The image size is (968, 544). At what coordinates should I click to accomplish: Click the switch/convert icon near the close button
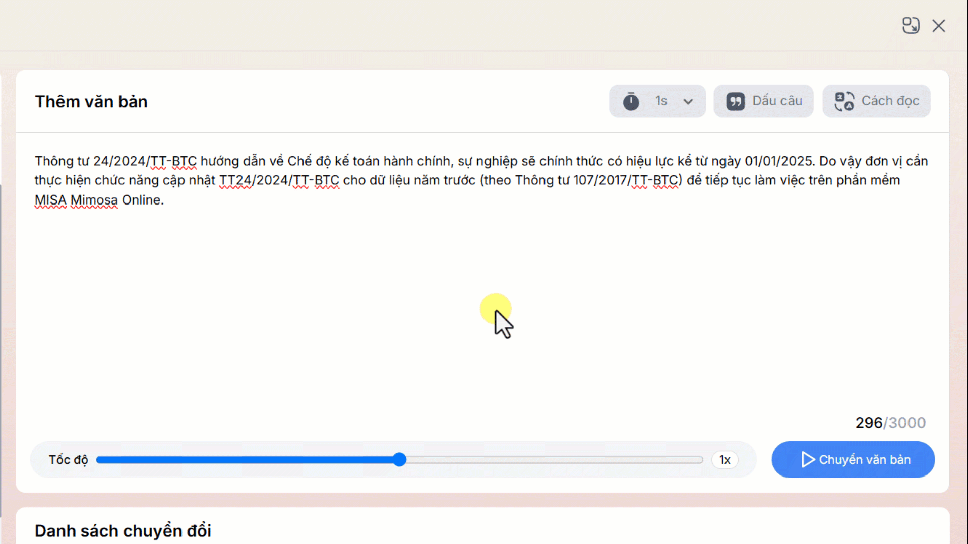pyautogui.click(x=911, y=26)
